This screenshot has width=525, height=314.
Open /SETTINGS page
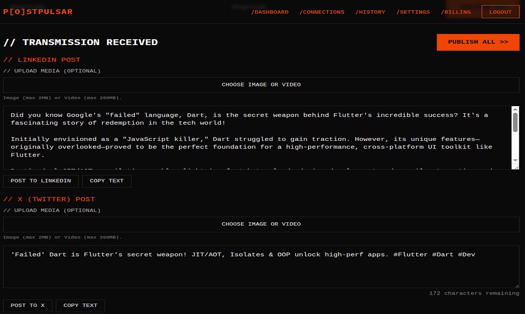pos(413,12)
